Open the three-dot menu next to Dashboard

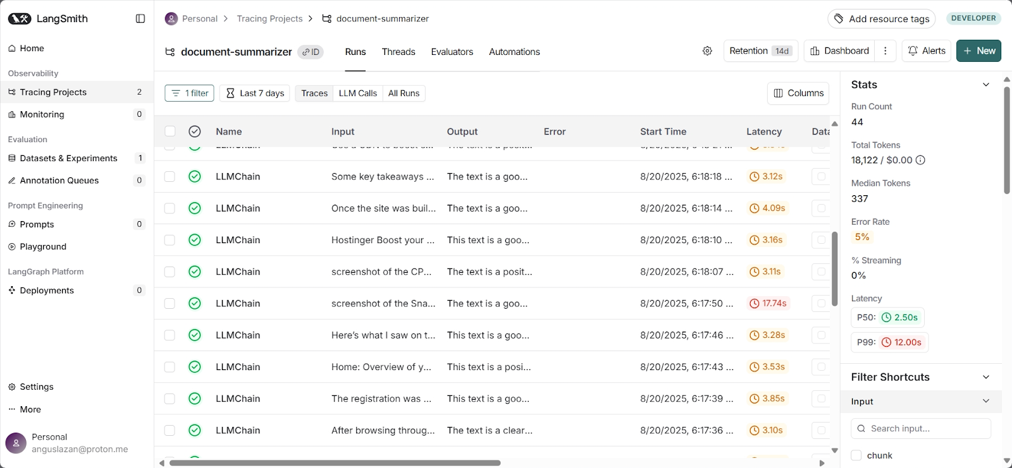pos(885,51)
